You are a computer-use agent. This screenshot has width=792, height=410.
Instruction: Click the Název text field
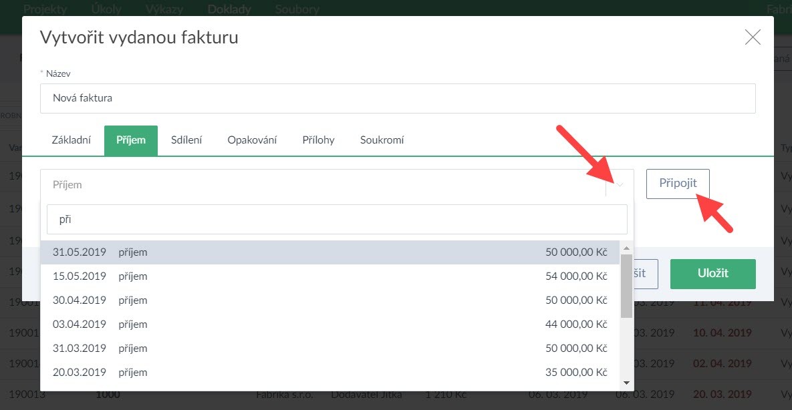[x=398, y=98]
